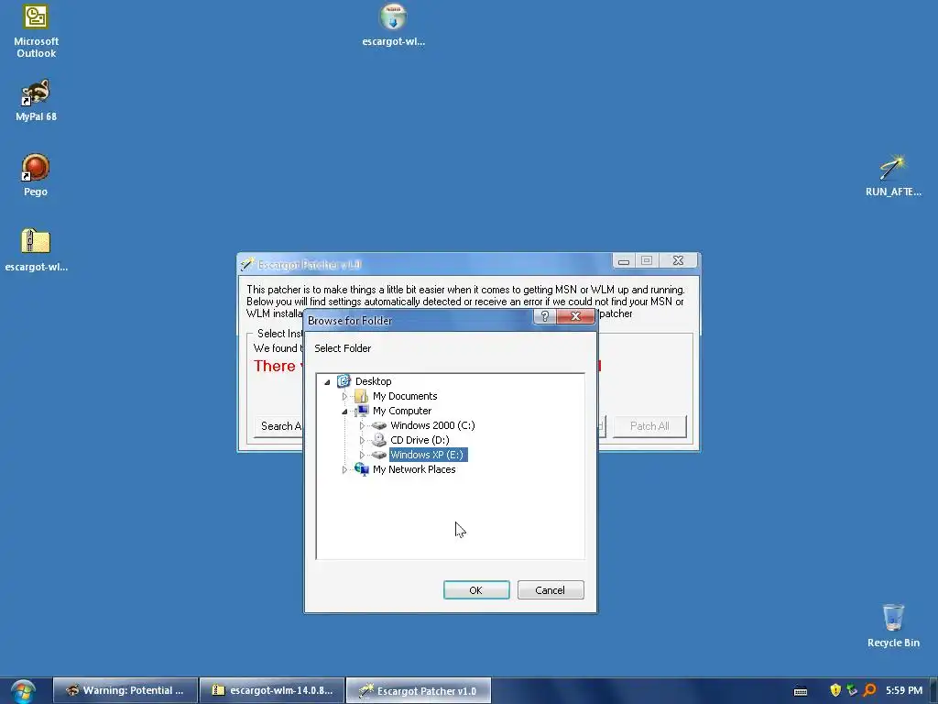Click the CD Drive (D:) disc icon
The height and width of the screenshot is (704, 938).
point(378,440)
